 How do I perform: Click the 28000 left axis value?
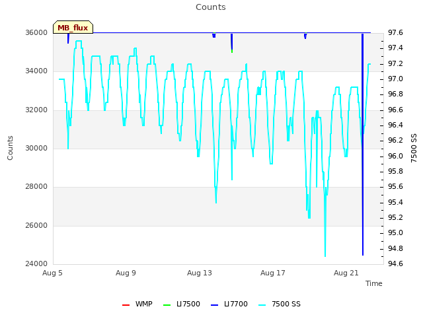pos(36,186)
